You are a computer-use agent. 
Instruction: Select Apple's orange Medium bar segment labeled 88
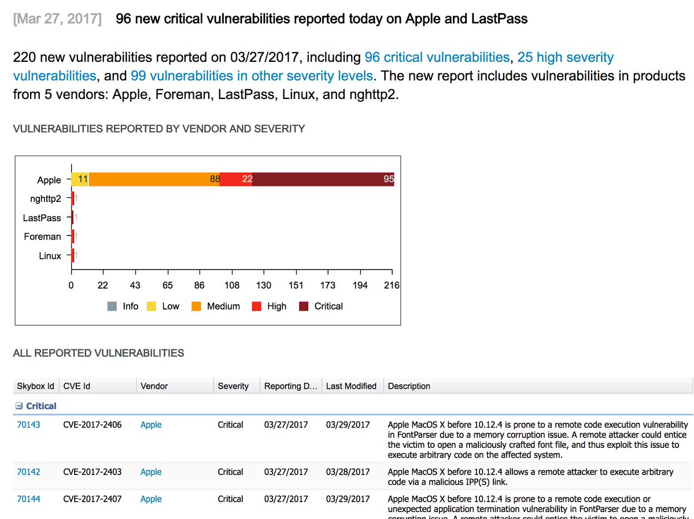154,179
